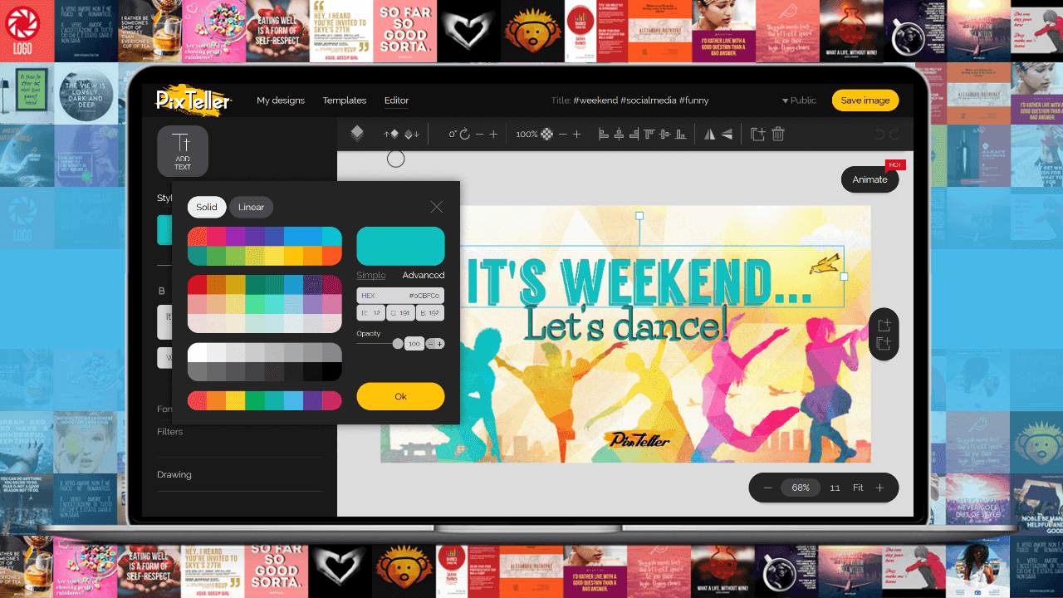
Task: Click the checkered opacity icon
Action: pyautogui.click(x=546, y=134)
